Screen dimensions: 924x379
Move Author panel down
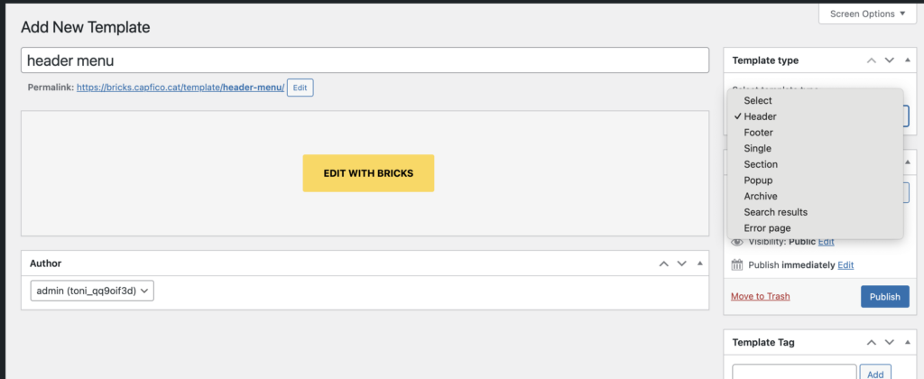click(x=681, y=263)
